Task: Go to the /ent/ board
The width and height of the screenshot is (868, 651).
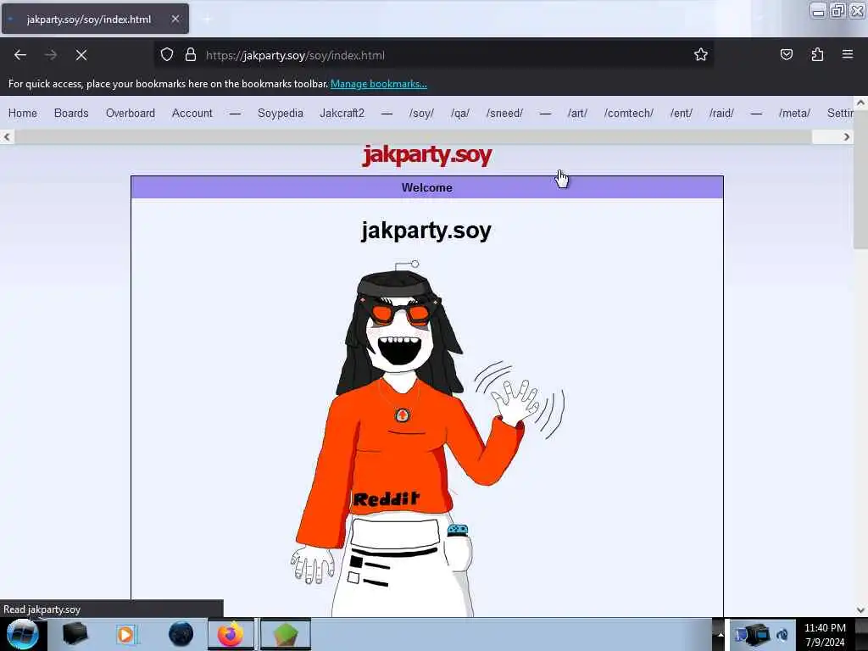Action: point(682,114)
